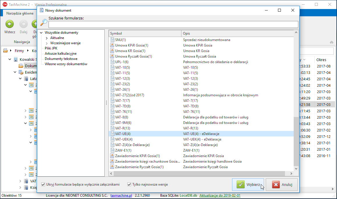Image resolution: width=337 pixels, height=199 pixels.
Task: Select the UPL-1(6) form icon
Action: pyautogui.click(x=113, y=62)
